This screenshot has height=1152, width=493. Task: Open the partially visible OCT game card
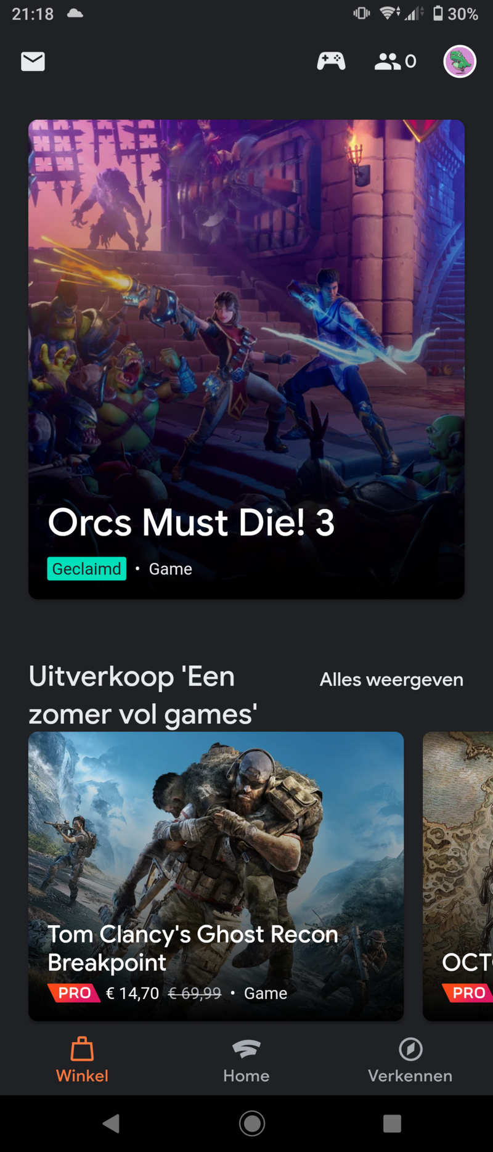point(458,876)
